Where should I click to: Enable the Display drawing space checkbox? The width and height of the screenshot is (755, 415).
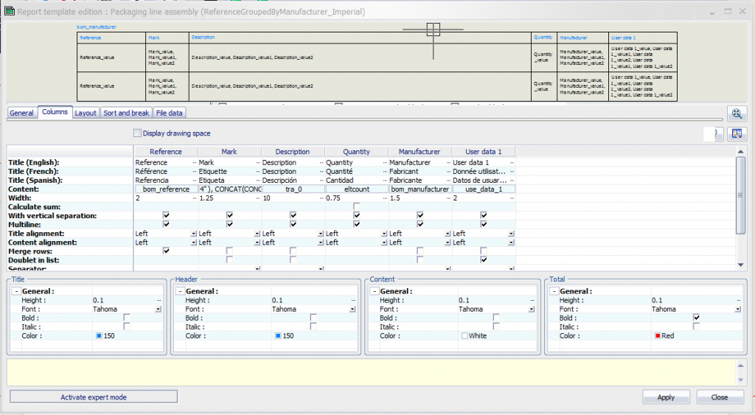137,133
